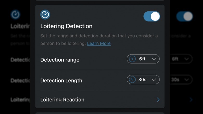Select the Detection range label
This screenshot has height=114, width=203.
(60, 60)
